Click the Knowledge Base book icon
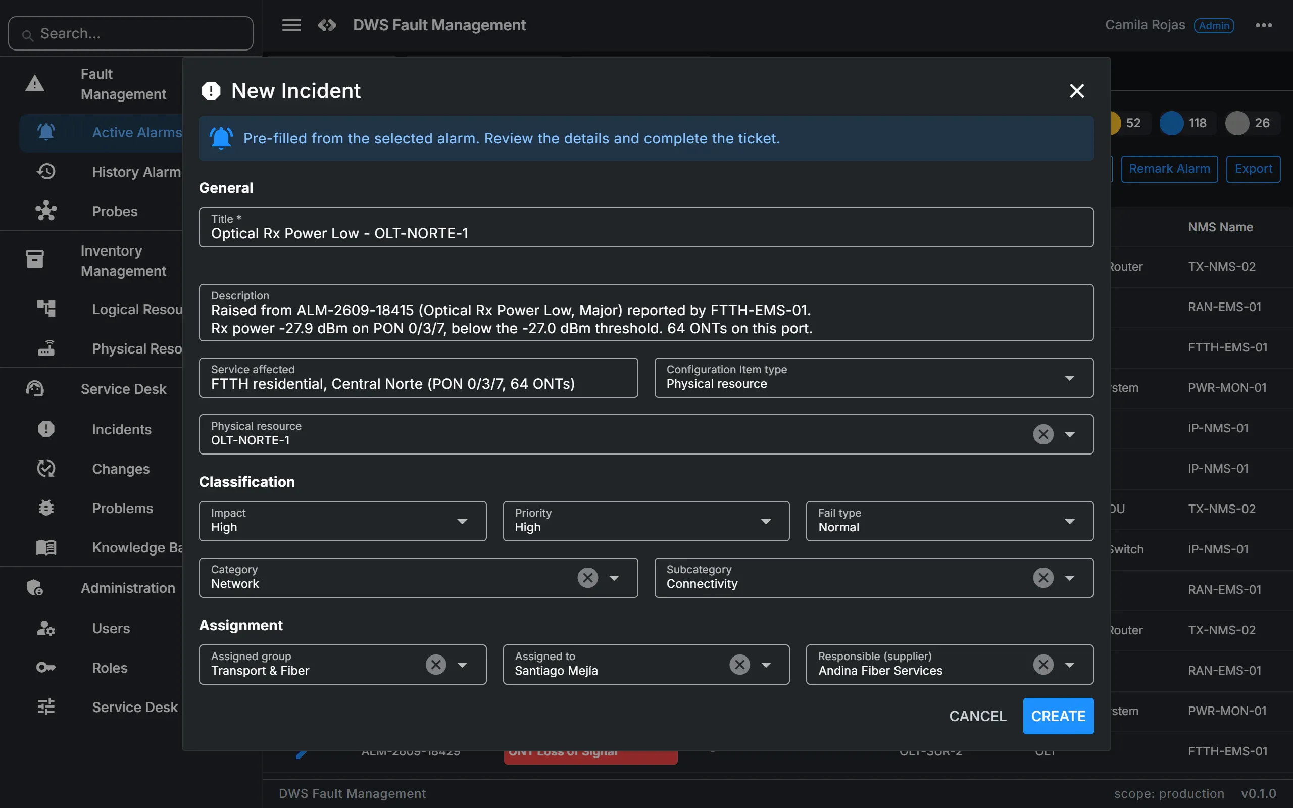Viewport: 1293px width, 808px height. point(46,548)
